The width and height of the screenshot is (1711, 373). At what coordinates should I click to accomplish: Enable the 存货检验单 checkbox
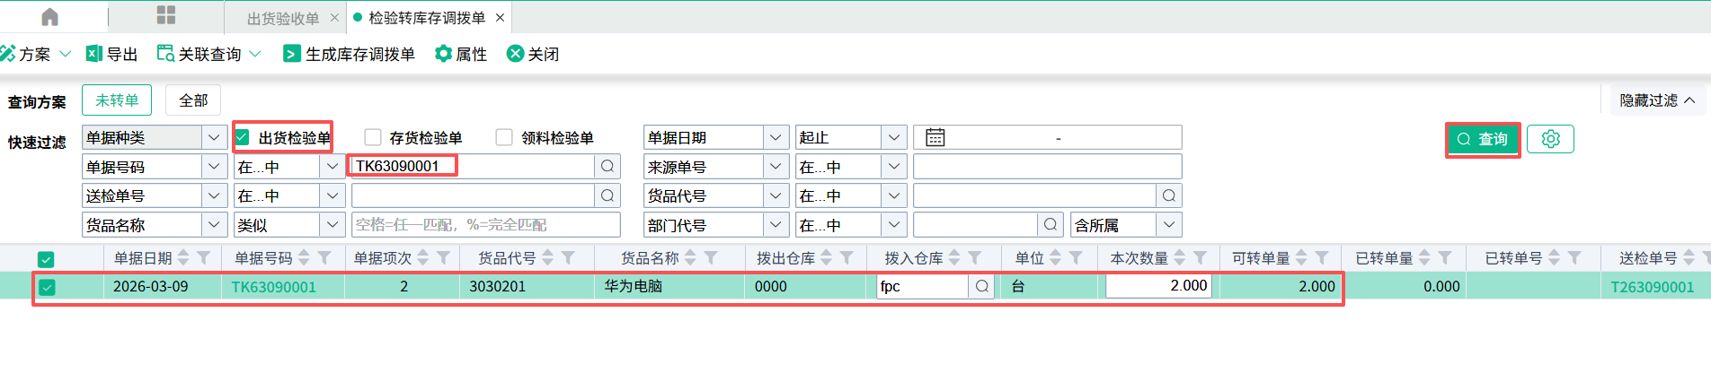click(373, 137)
